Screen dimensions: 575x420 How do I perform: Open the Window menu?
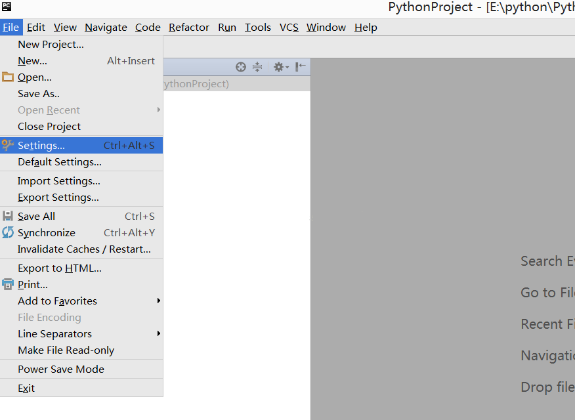(x=326, y=28)
